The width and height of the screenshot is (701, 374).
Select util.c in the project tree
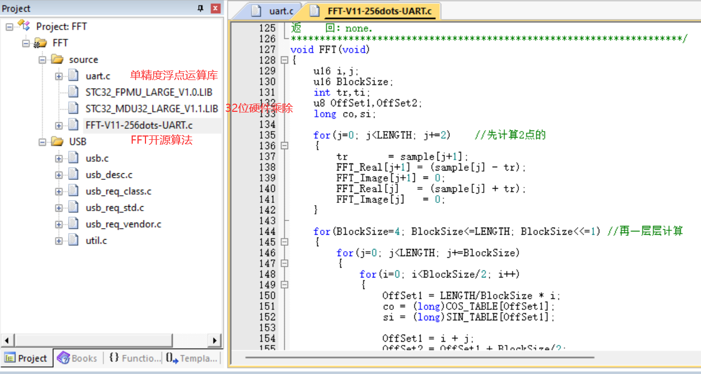tap(96, 240)
